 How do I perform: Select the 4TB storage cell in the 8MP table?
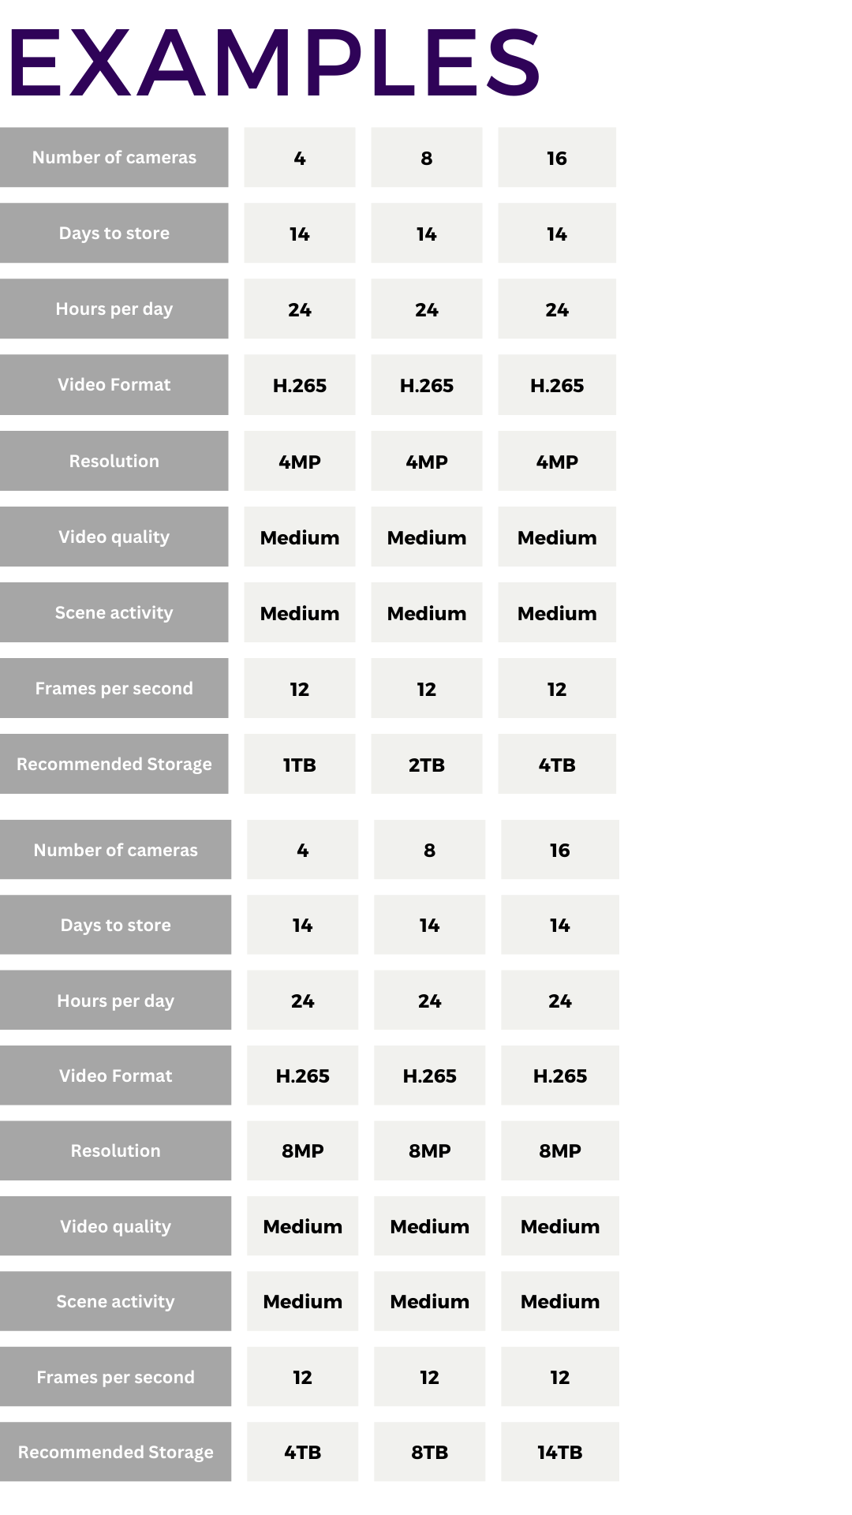tap(303, 1452)
